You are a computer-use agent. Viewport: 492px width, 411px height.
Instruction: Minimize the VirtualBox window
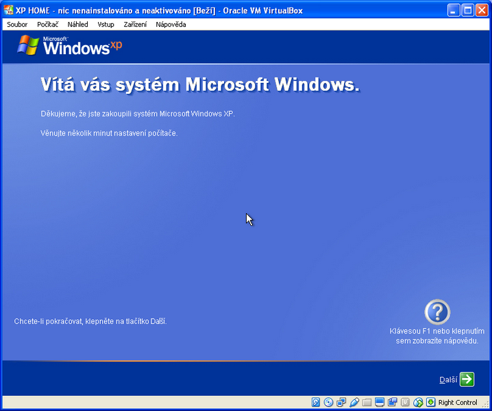(x=453, y=10)
